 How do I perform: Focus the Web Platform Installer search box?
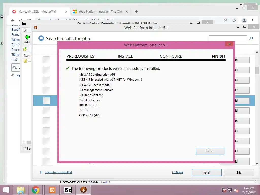[228, 38]
